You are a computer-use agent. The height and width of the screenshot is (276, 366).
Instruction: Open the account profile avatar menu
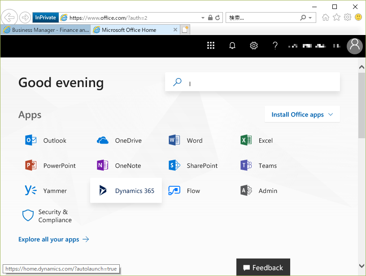point(355,45)
